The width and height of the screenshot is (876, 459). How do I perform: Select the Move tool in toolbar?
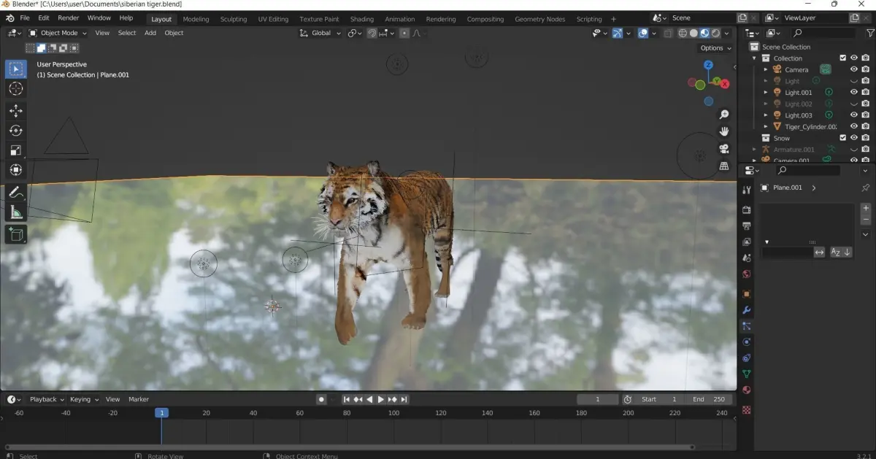click(15, 110)
